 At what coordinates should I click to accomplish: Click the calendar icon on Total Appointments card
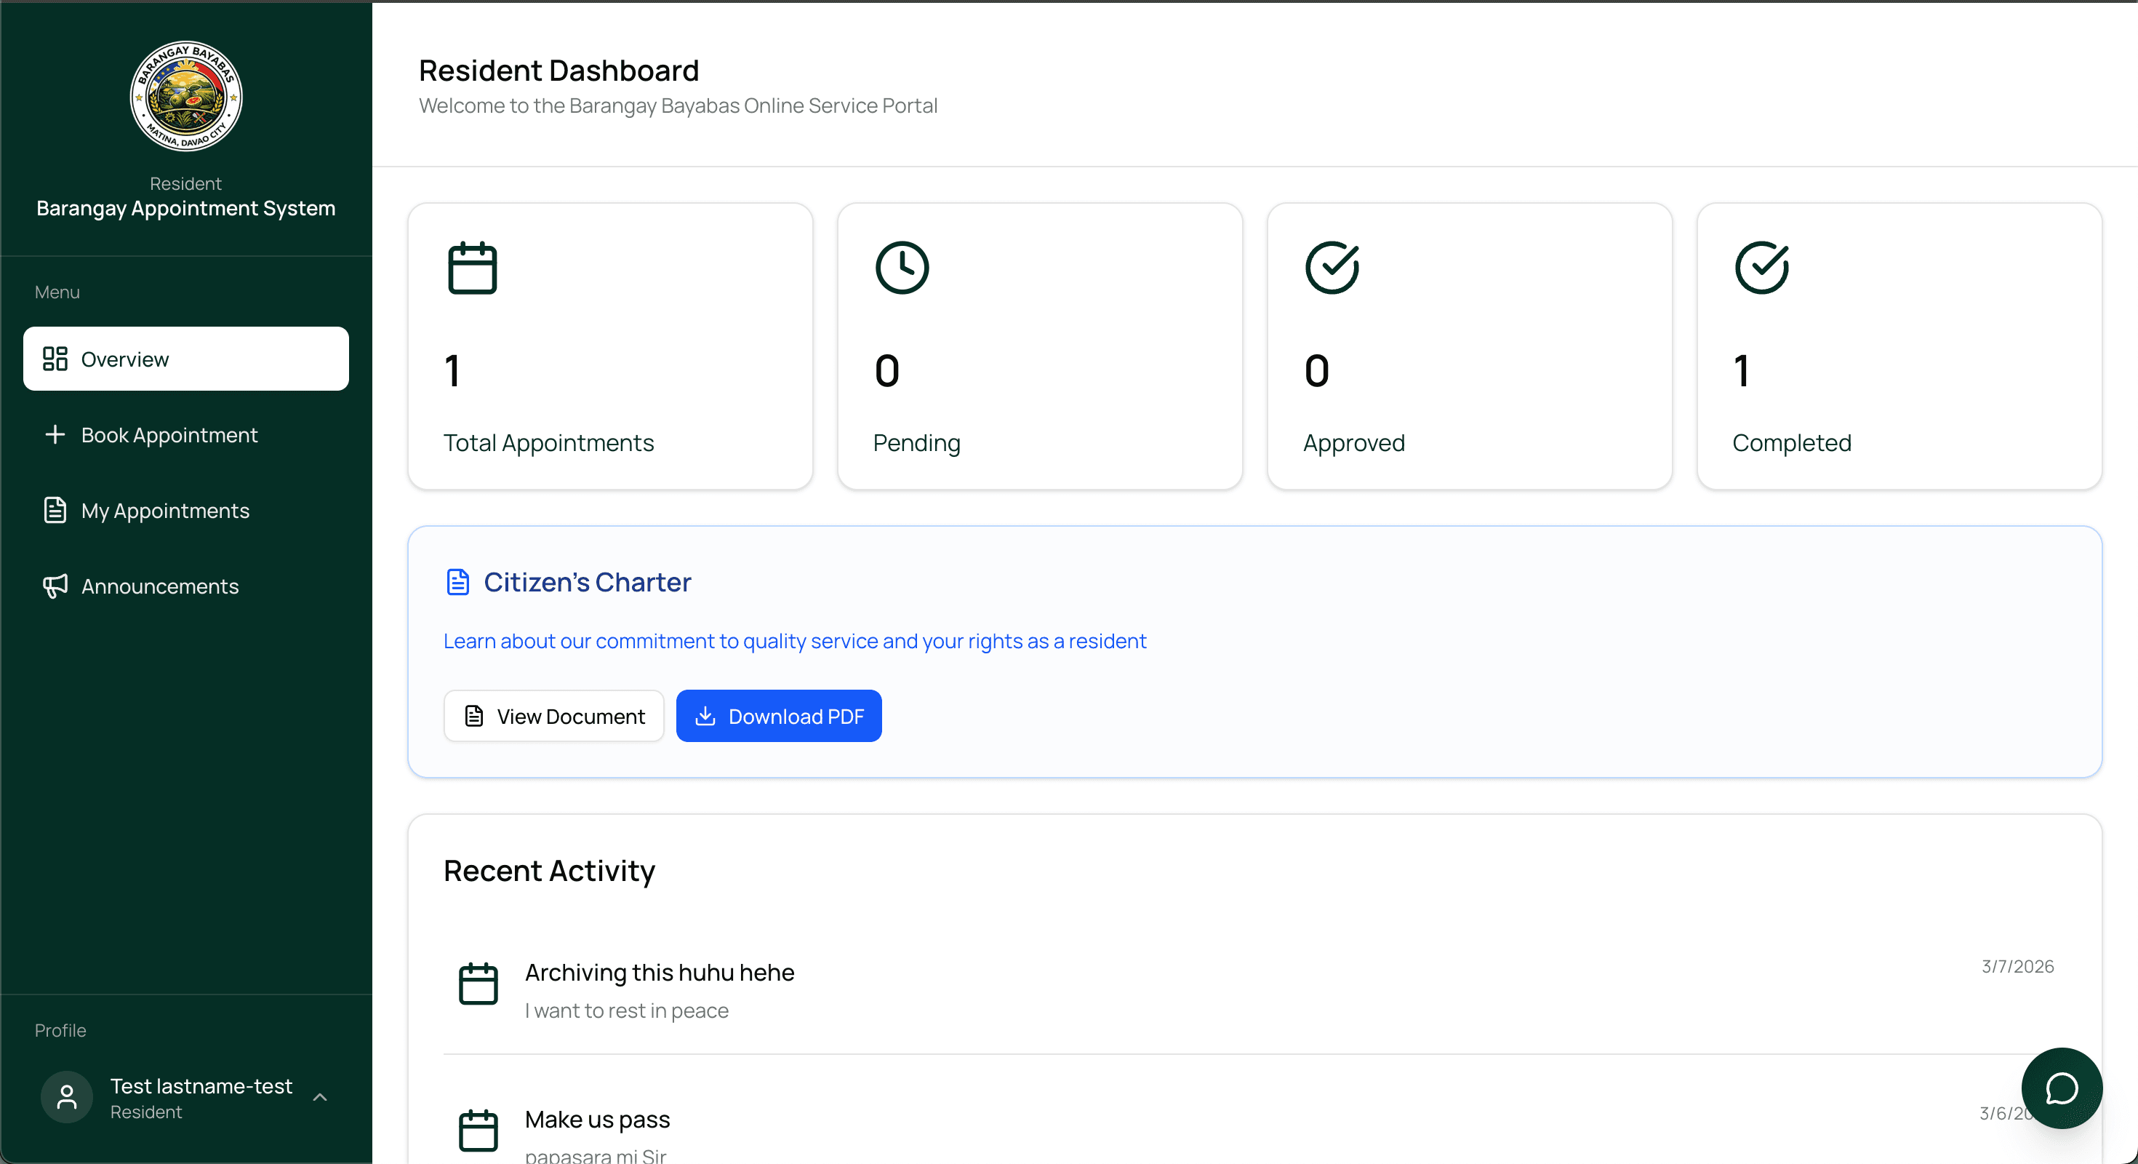[472, 267]
